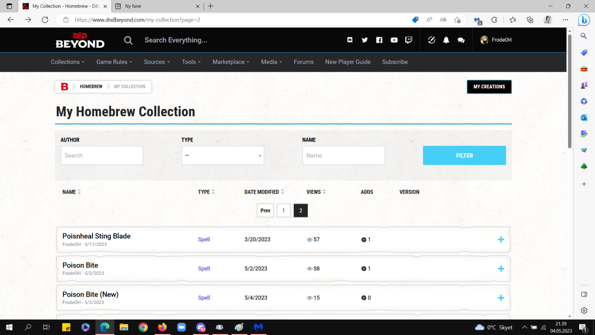Click the Author search field

click(102, 155)
